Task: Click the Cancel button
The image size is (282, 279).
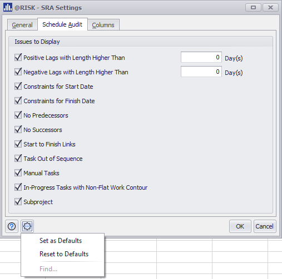Action: [x=265, y=226]
